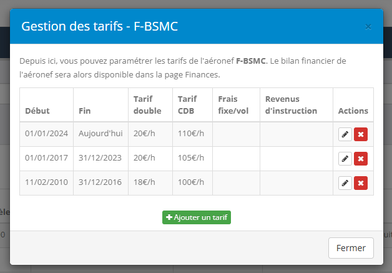Image resolution: width=392 pixels, height=273 pixels.
Task: Dismiss modal using header X icon
Action: coord(368,27)
